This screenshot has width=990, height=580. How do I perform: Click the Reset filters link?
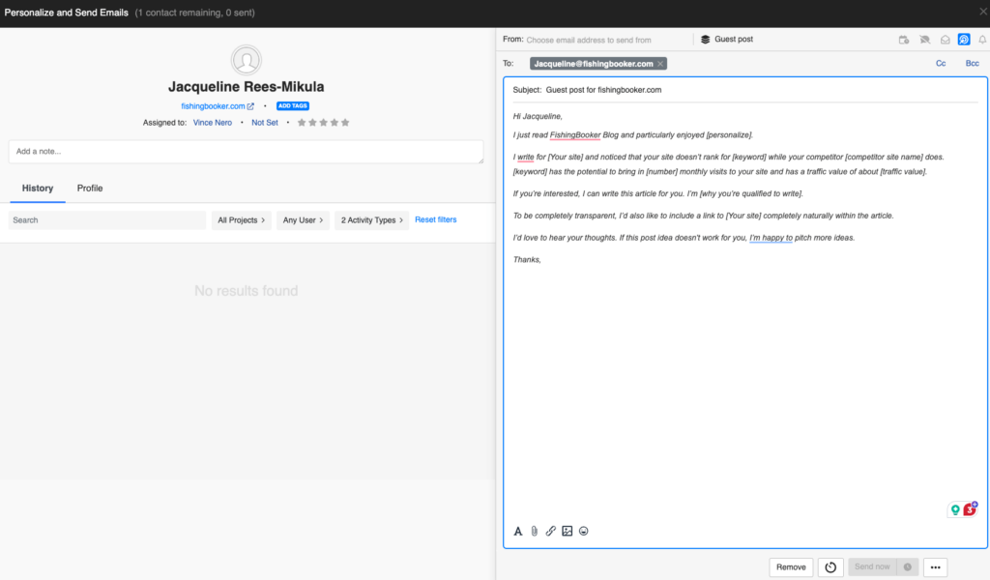point(435,219)
